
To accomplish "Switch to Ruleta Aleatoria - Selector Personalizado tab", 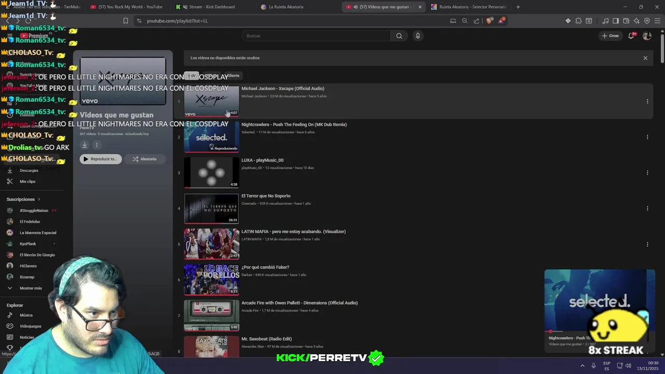I will [x=469, y=7].
